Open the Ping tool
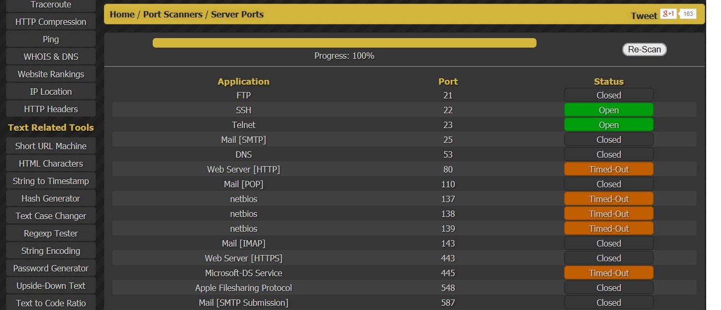This screenshot has width=721, height=310. [x=51, y=39]
